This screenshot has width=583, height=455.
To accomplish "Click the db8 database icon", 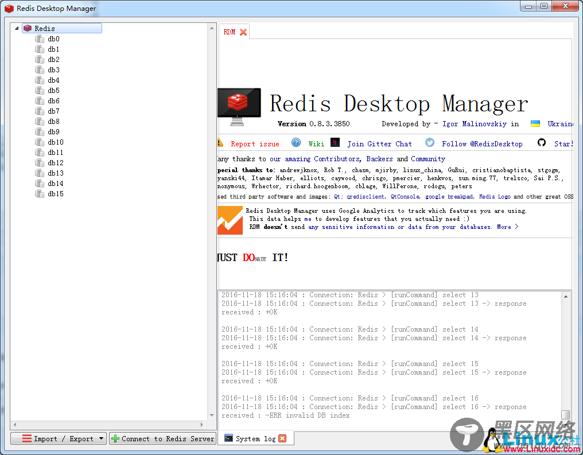I will pyautogui.click(x=40, y=121).
